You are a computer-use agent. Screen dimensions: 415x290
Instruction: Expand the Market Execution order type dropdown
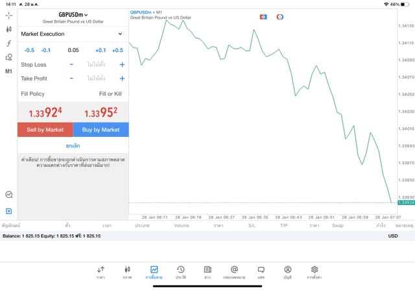point(73,34)
